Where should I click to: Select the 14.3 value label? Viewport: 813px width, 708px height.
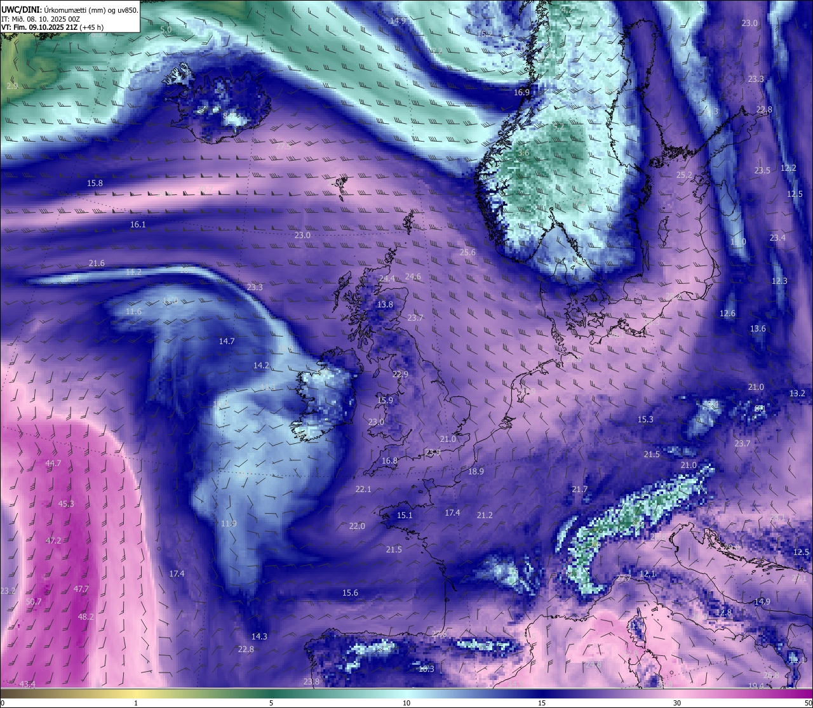pyautogui.click(x=259, y=636)
